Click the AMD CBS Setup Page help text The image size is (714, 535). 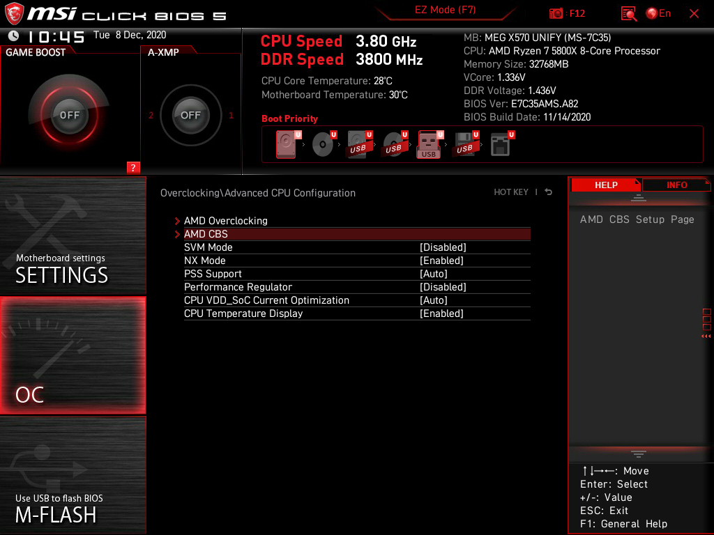point(637,219)
